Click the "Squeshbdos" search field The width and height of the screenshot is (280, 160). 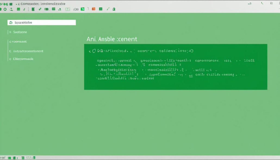click(42, 23)
